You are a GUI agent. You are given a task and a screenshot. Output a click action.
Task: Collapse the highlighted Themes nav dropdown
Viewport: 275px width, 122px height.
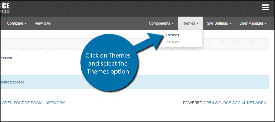click(x=190, y=23)
